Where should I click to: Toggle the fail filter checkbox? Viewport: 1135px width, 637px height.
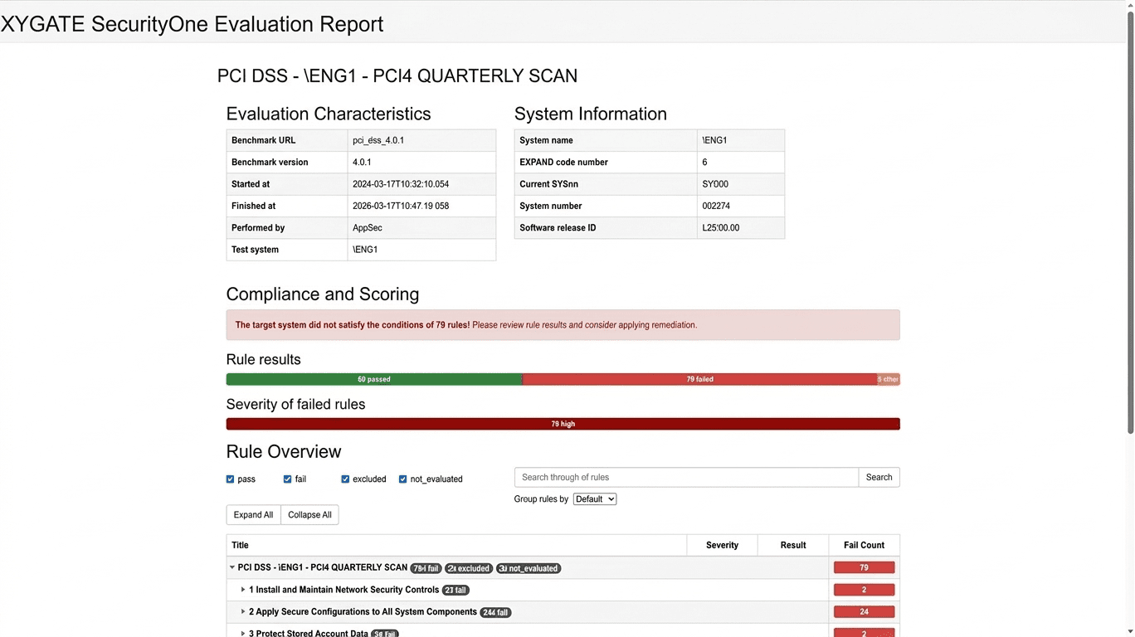[x=288, y=479]
